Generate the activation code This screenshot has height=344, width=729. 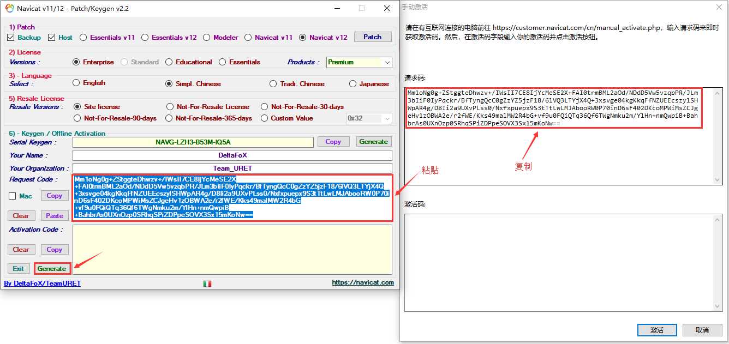point(52,269)
